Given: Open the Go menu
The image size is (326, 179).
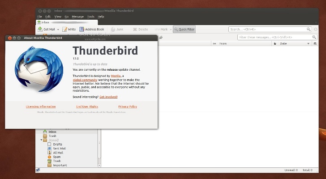Looking at the screenshot, I should (x=67, y=17).
